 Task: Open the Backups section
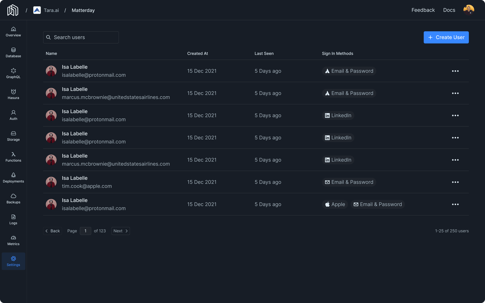pos(13,199)
